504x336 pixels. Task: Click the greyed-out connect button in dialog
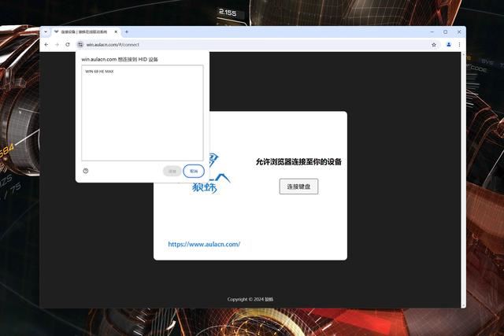pyautogui.click(x=172, y=172)
